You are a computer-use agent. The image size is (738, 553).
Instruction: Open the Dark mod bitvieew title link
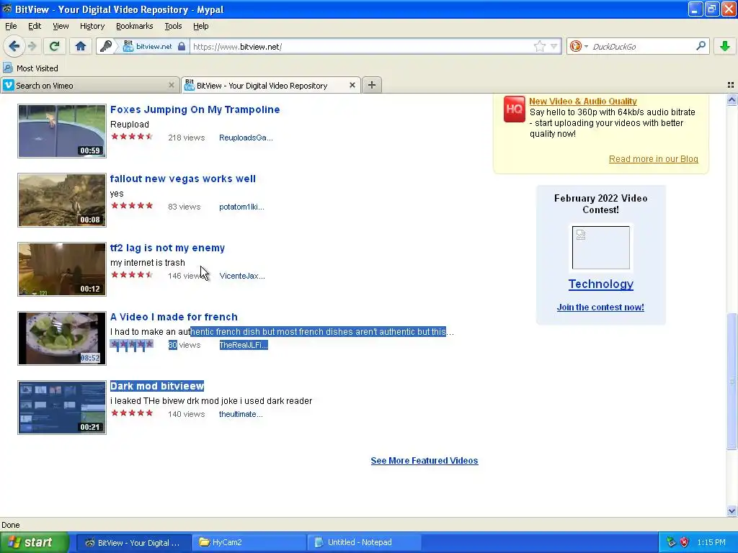(156, 386)
